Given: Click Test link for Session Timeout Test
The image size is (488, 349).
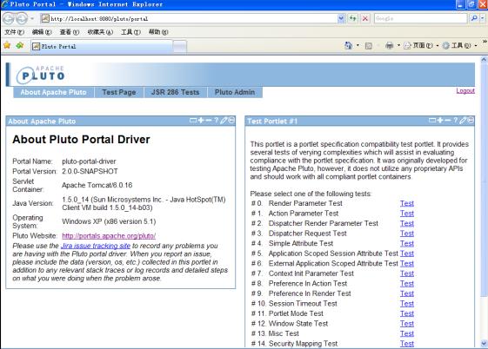Looking at the screenshot, I should pyautogui.click(x=407, y=304).
